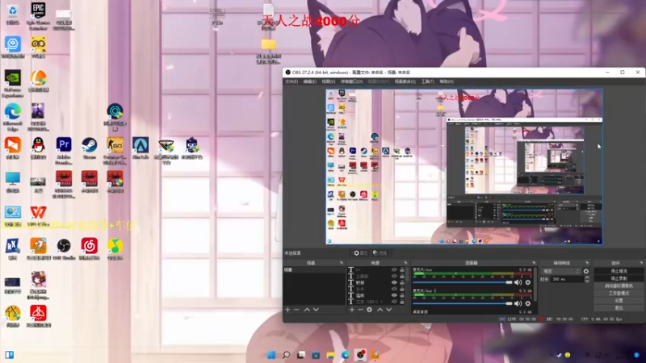Open source properties gear in the sources toolbar
This screenshot has height=363, width=646.
point(370,310)
